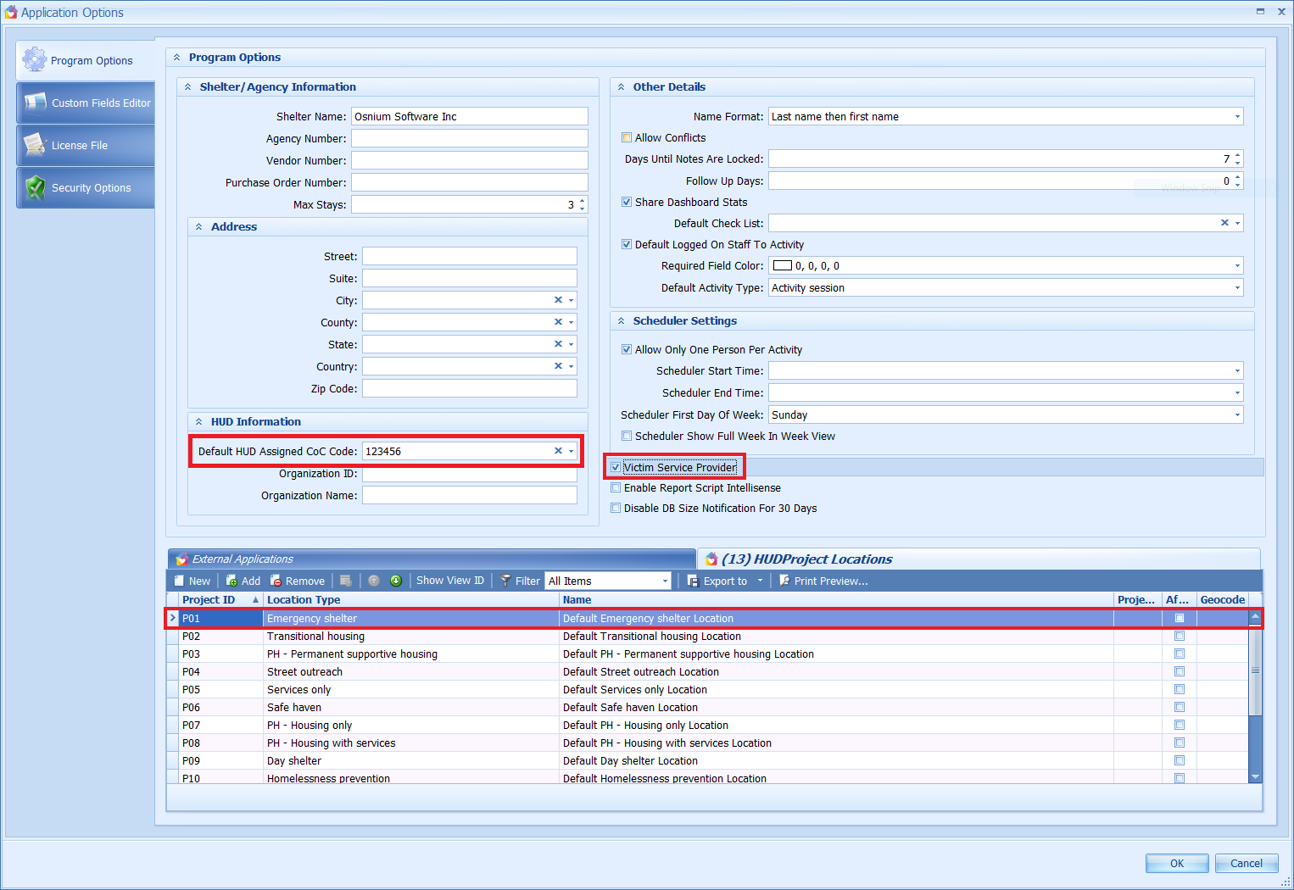Screen dimensions: 1294x890
Task: Open Required Field Color picker
Action: tap(1237, 265)
